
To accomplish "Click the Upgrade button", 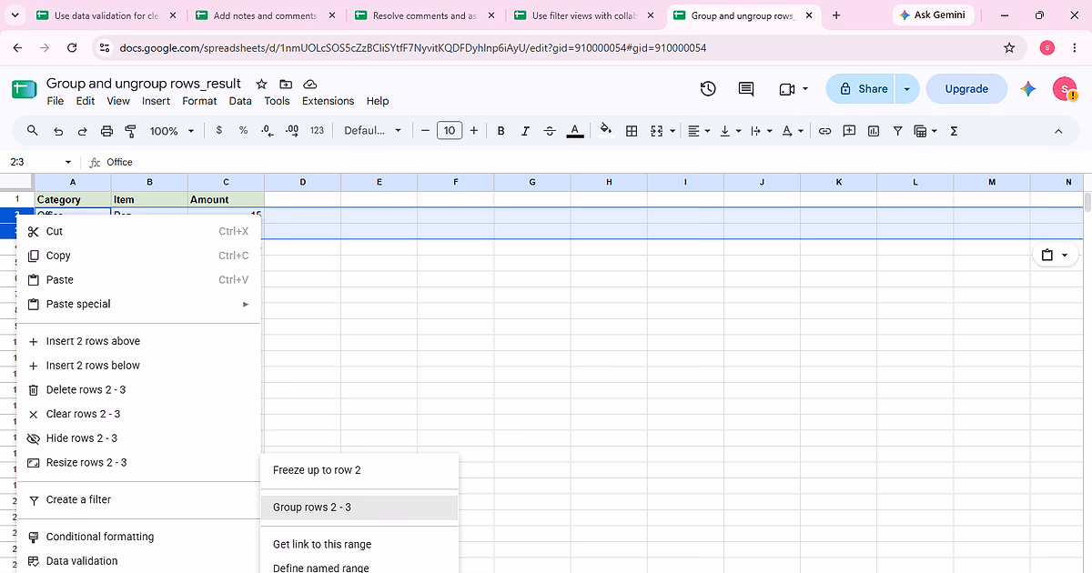I will (966, 89).
